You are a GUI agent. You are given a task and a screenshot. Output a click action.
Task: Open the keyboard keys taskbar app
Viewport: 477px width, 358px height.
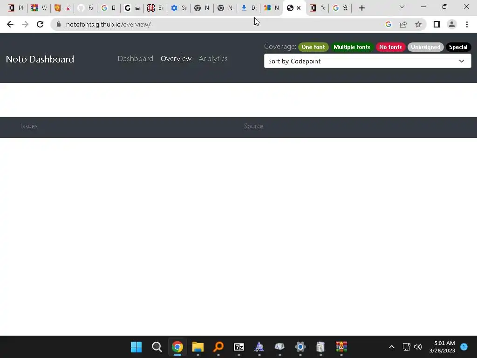(x=279, y=347)
